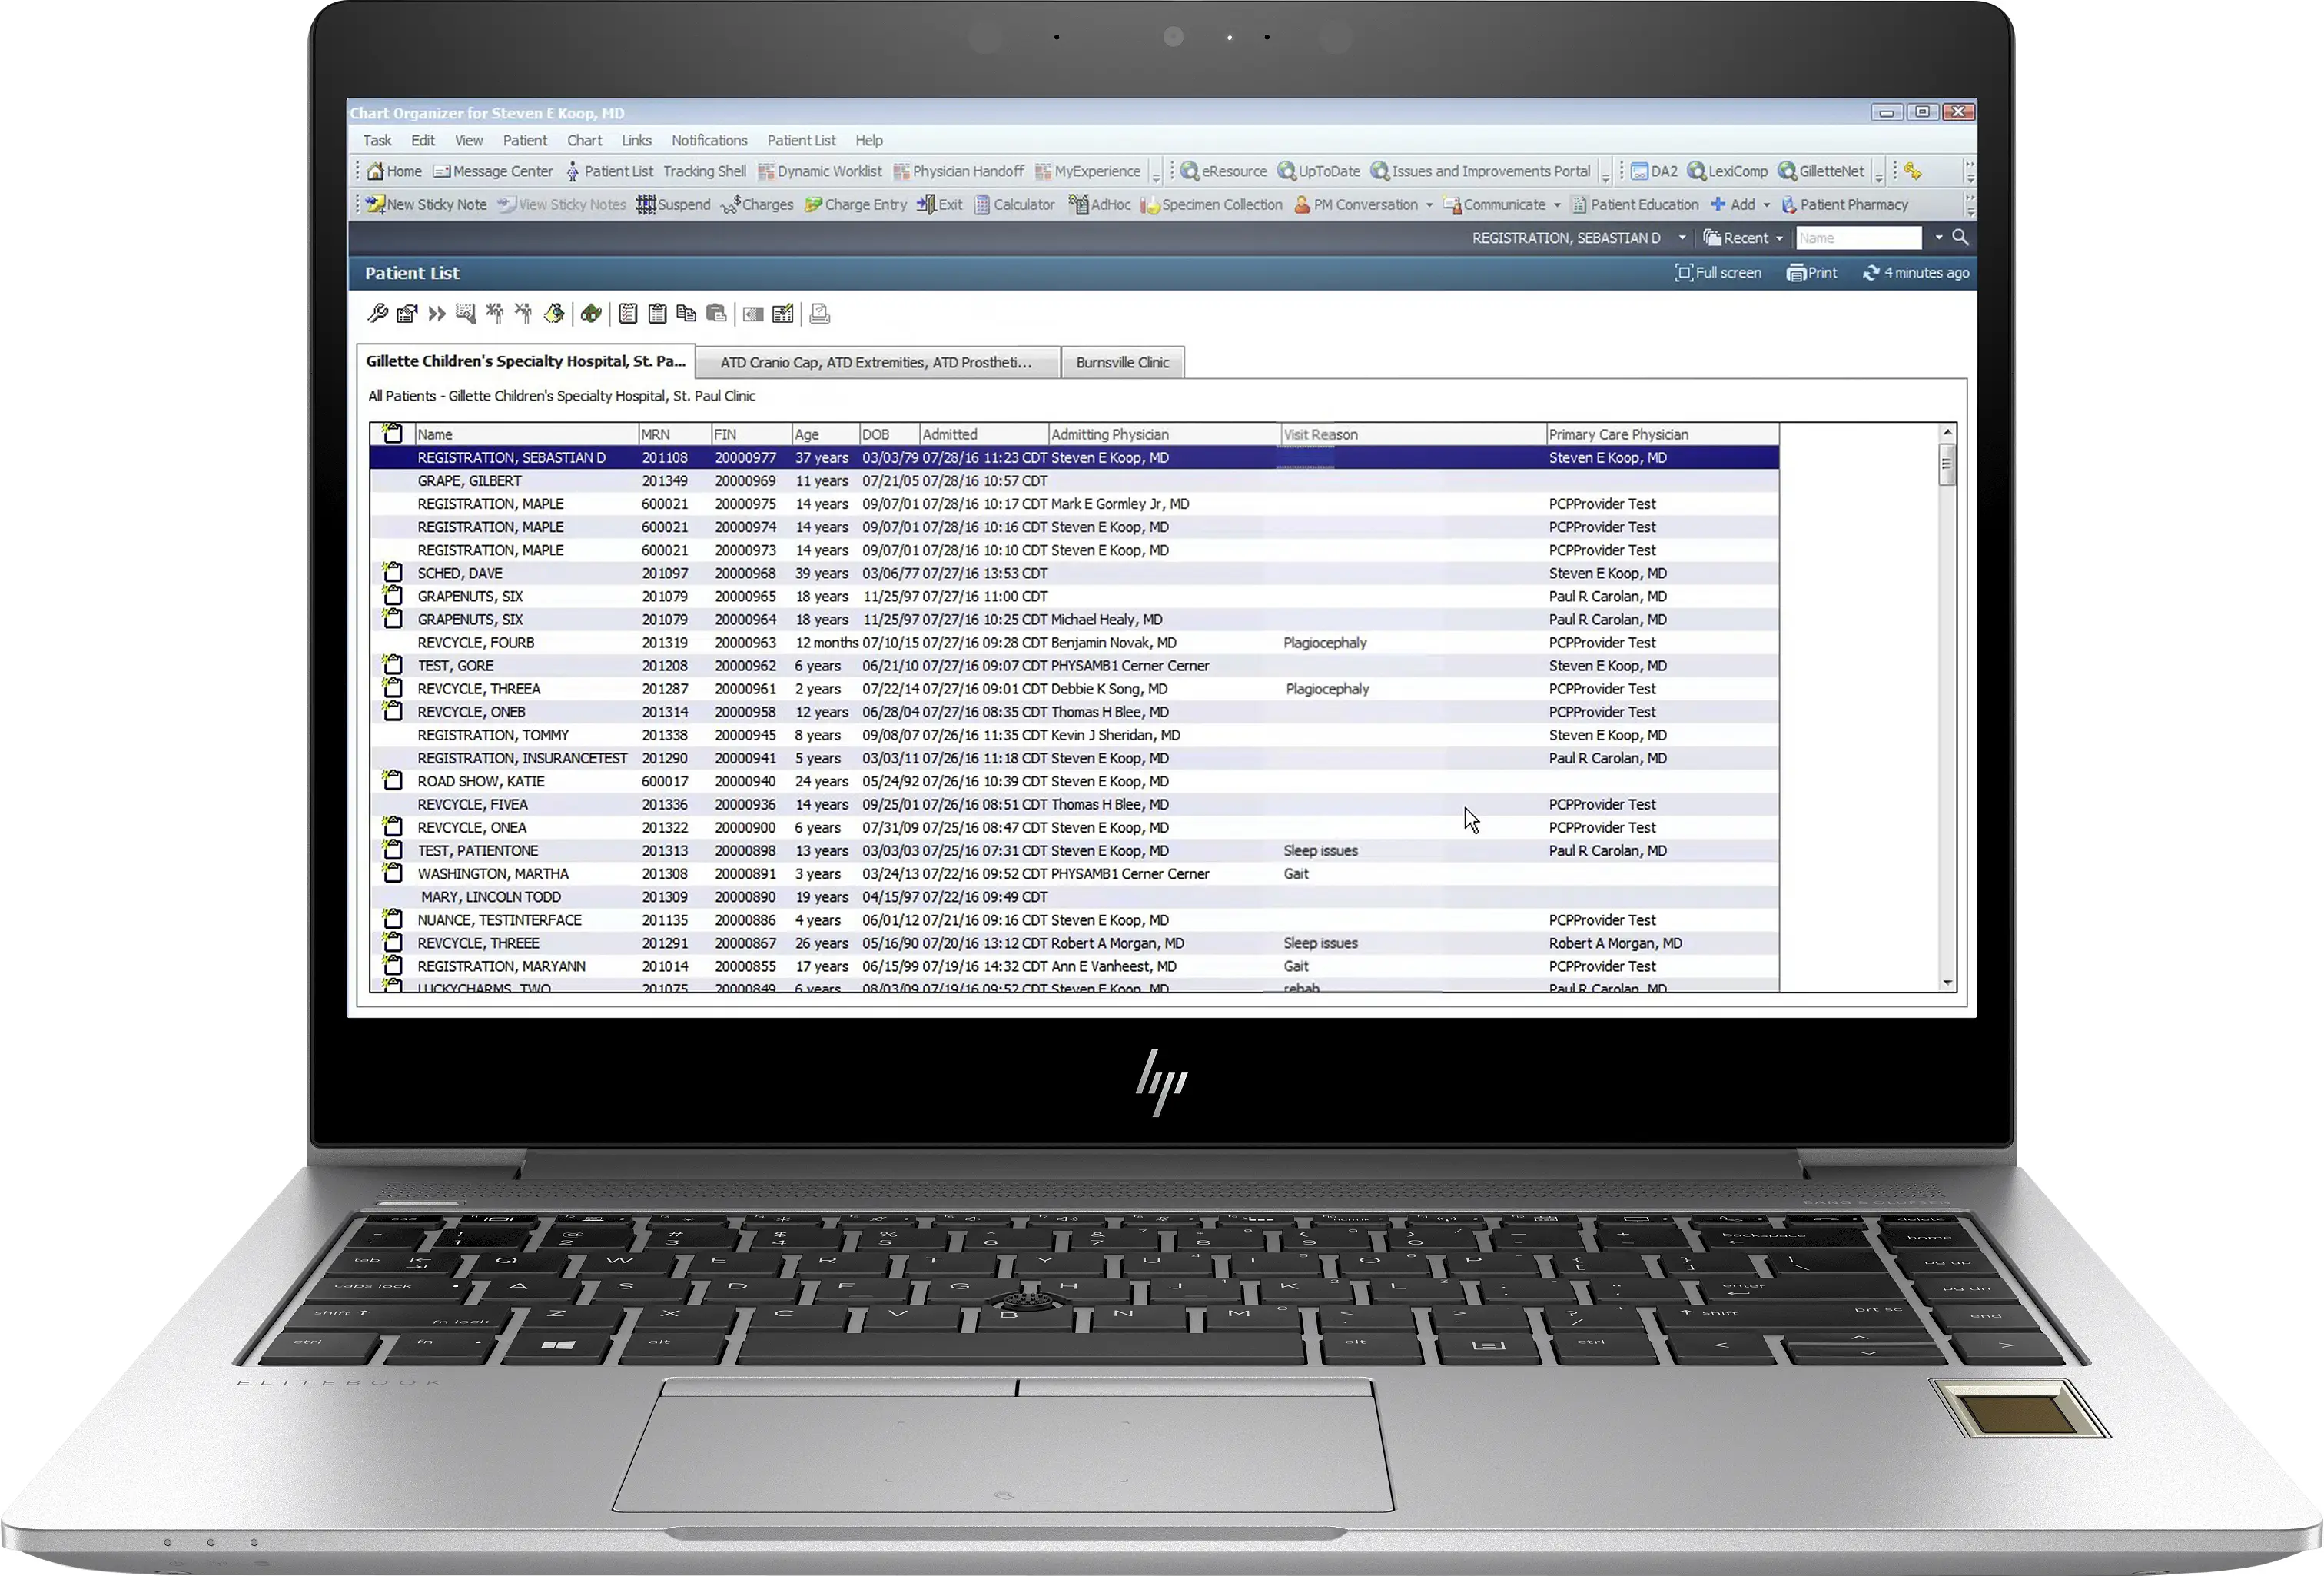Open Charge Entry
This screenshot has width=2324, height=1576.
[x=855, y=204]
